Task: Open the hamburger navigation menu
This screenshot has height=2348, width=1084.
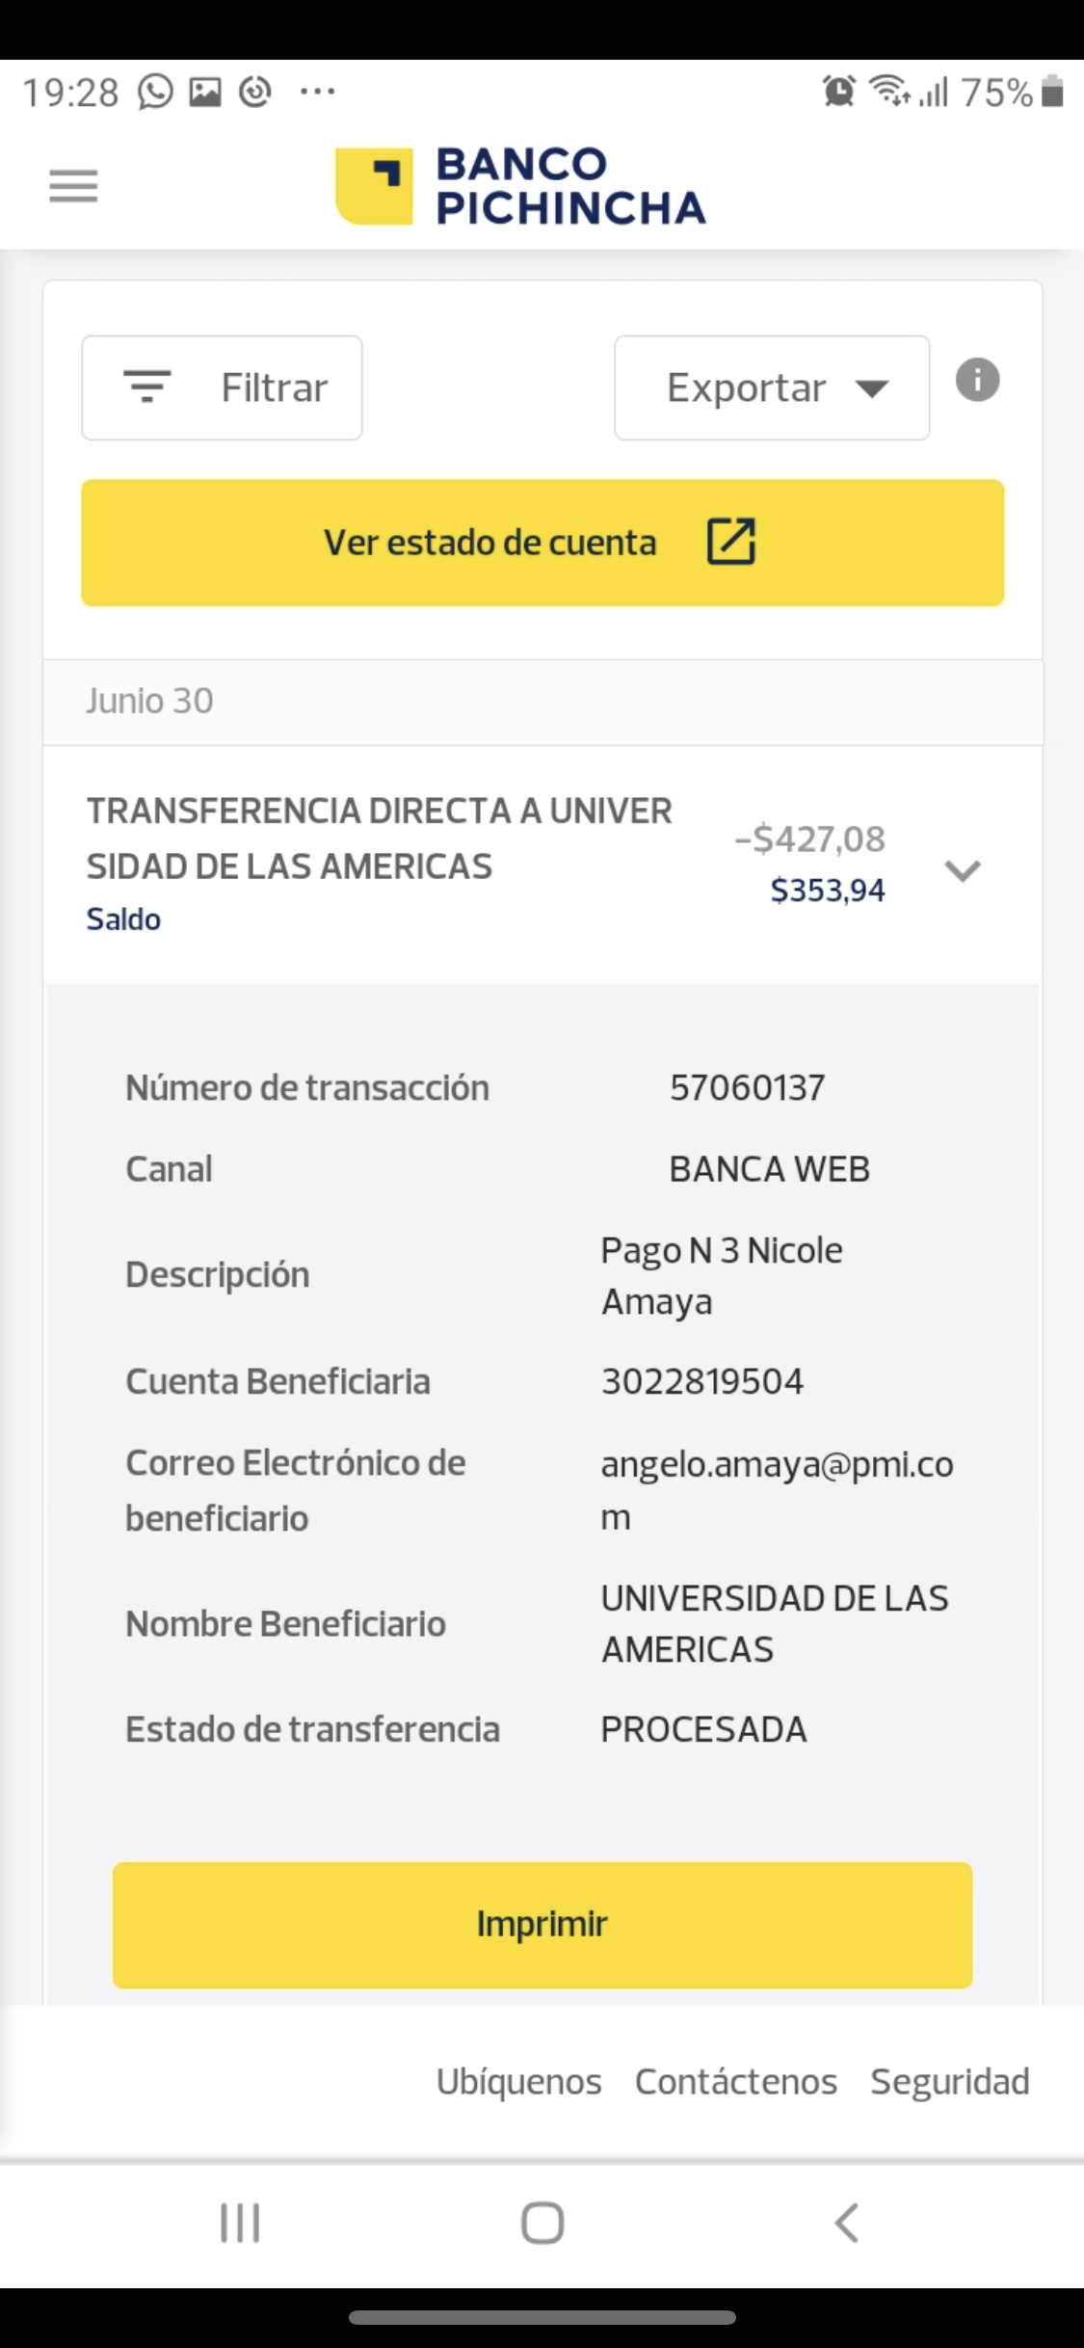Action: click(x=73, y=186)
